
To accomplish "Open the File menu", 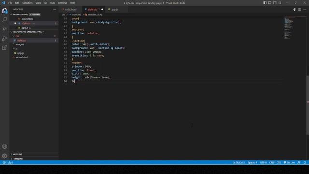I will tap(10, 3).
